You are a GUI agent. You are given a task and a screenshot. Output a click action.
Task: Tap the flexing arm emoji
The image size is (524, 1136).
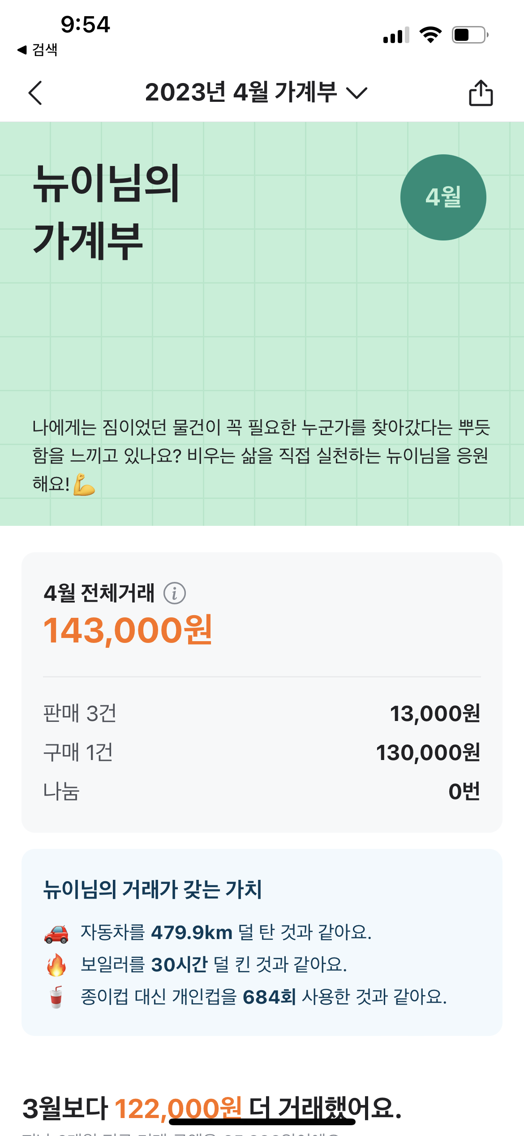pos(84,485)
